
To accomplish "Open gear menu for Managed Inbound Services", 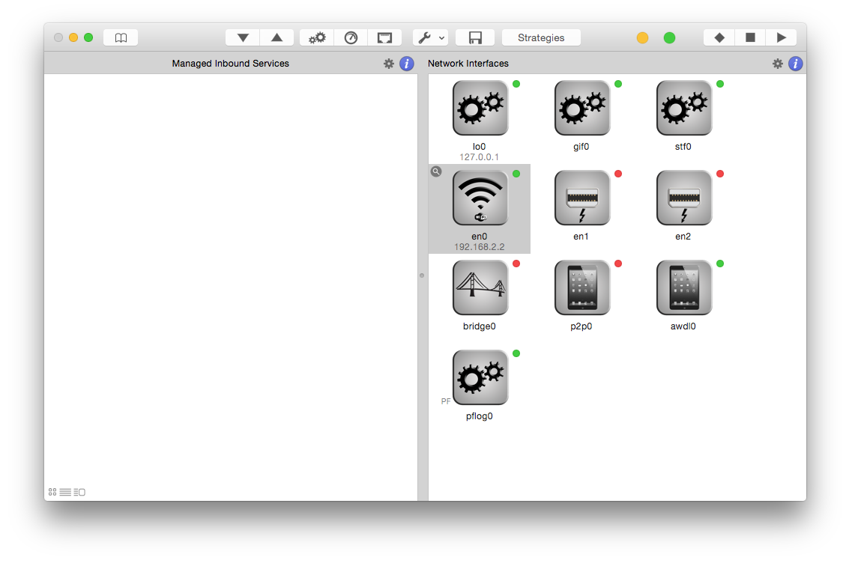I will 389,64.
